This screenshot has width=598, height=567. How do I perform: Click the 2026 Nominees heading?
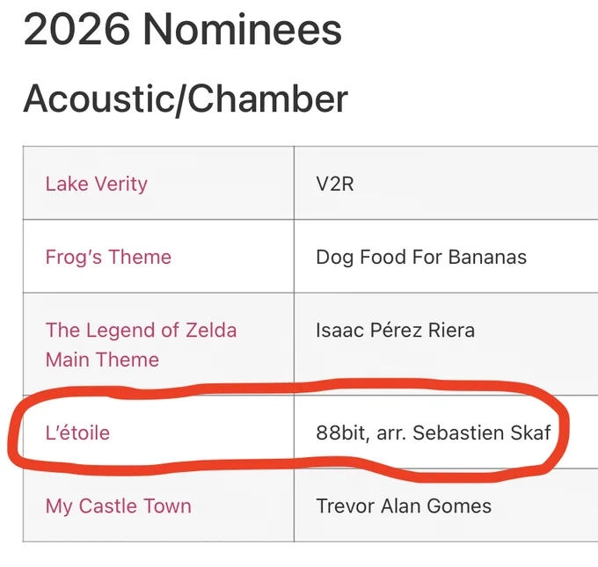182,30
